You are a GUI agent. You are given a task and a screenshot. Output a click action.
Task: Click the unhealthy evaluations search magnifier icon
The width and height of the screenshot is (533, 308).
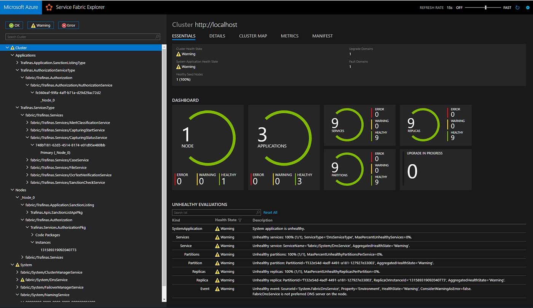[258, 213]
